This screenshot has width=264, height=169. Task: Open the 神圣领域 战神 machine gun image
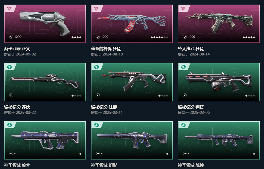219,140
